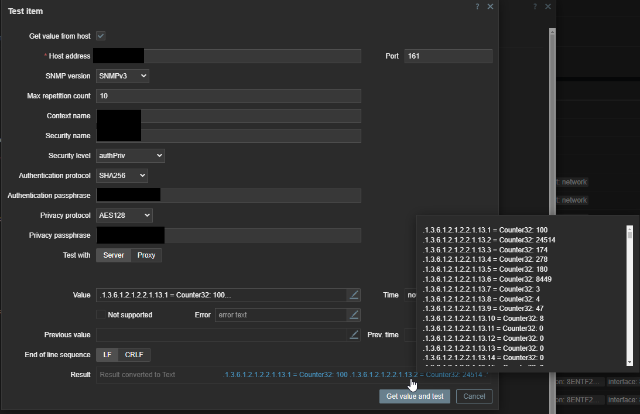
Task: Click Get value and test button
Action: click(x=415, y=396)
